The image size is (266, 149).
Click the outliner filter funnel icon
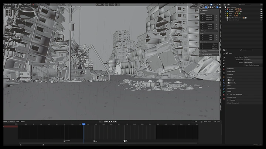click(261, 4)
